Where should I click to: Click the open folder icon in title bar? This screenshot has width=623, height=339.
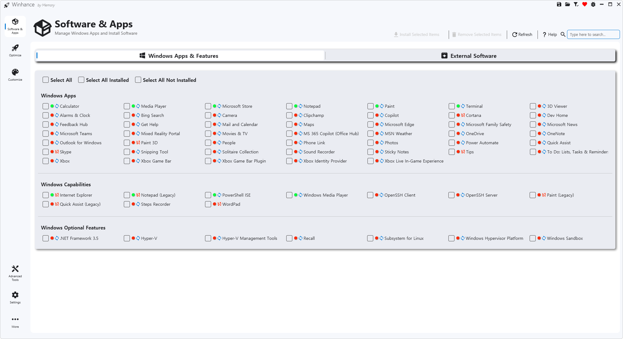(x=567, y=4)
